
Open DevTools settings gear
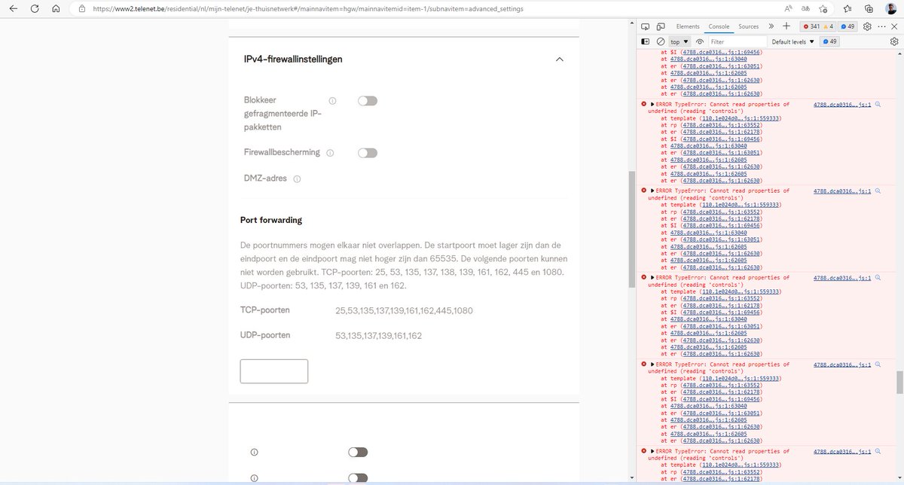tap(867, 26)
